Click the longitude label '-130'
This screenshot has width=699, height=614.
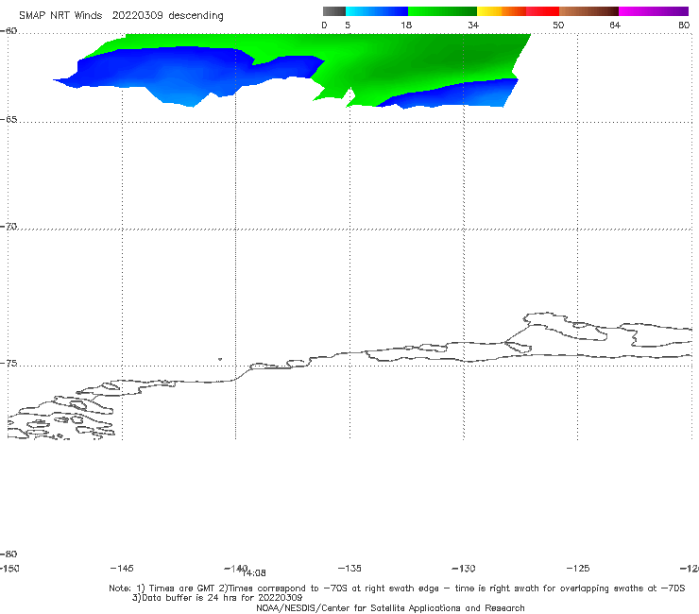click(464, 568)
